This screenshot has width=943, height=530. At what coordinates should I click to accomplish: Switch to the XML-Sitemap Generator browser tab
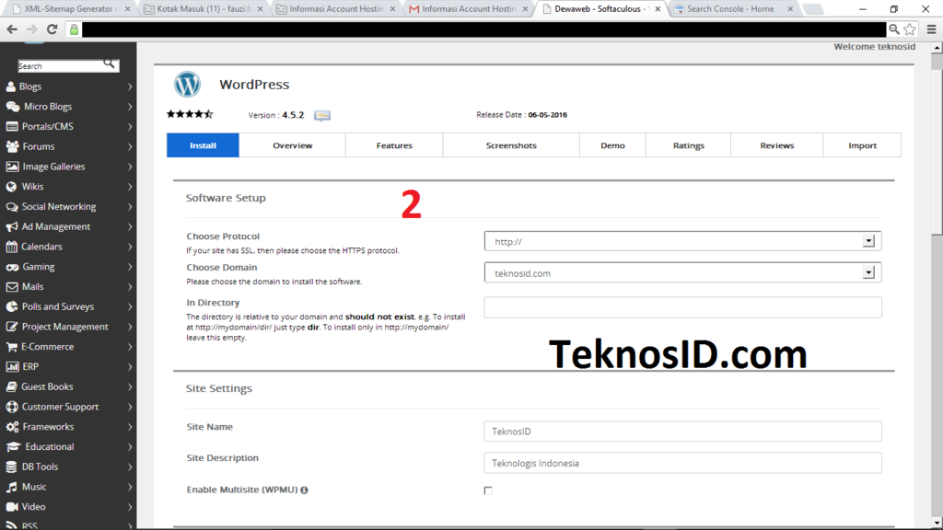[71, 9]
